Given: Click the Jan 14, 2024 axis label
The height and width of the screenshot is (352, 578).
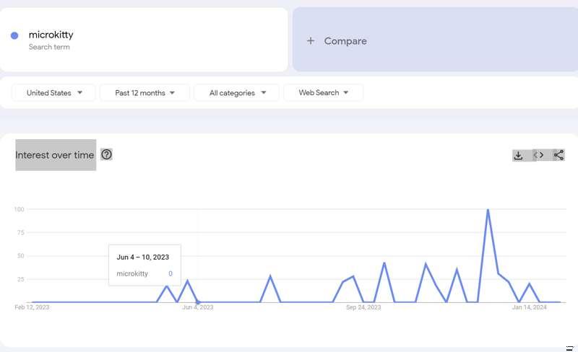Looking at the screenshot, I should click(x=530, y=307).
